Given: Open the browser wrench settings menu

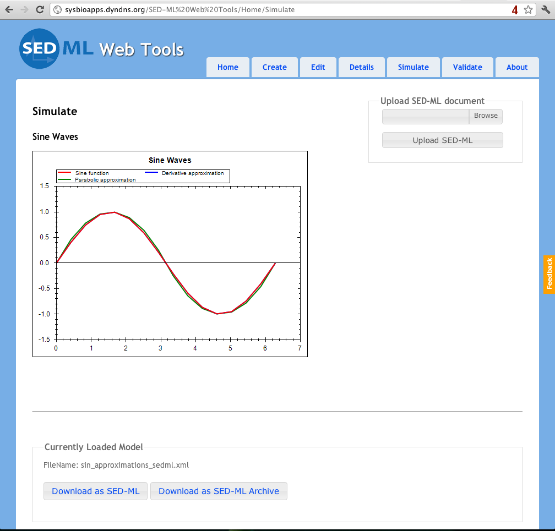Looking at the screenshot, I should (x=546, y=9).
